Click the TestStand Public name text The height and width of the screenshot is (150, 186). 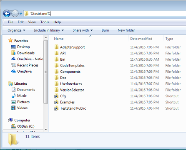click(73, 108)
